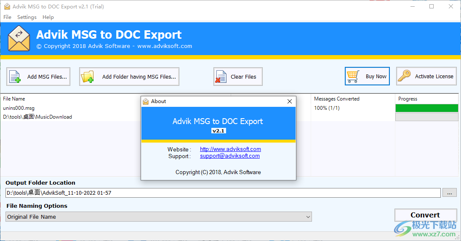Close the About dialog
Viewport: 461px width, 241px height.
coord(290,101)
